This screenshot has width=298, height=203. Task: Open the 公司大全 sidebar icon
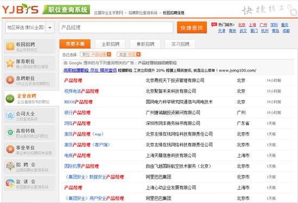10,115
